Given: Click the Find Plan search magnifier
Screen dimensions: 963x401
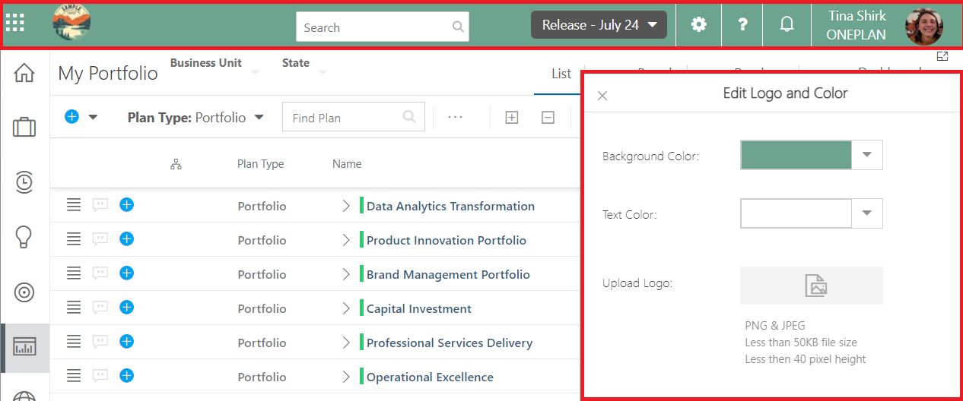Looking at the screenshot, I should [x=409, y=116].
